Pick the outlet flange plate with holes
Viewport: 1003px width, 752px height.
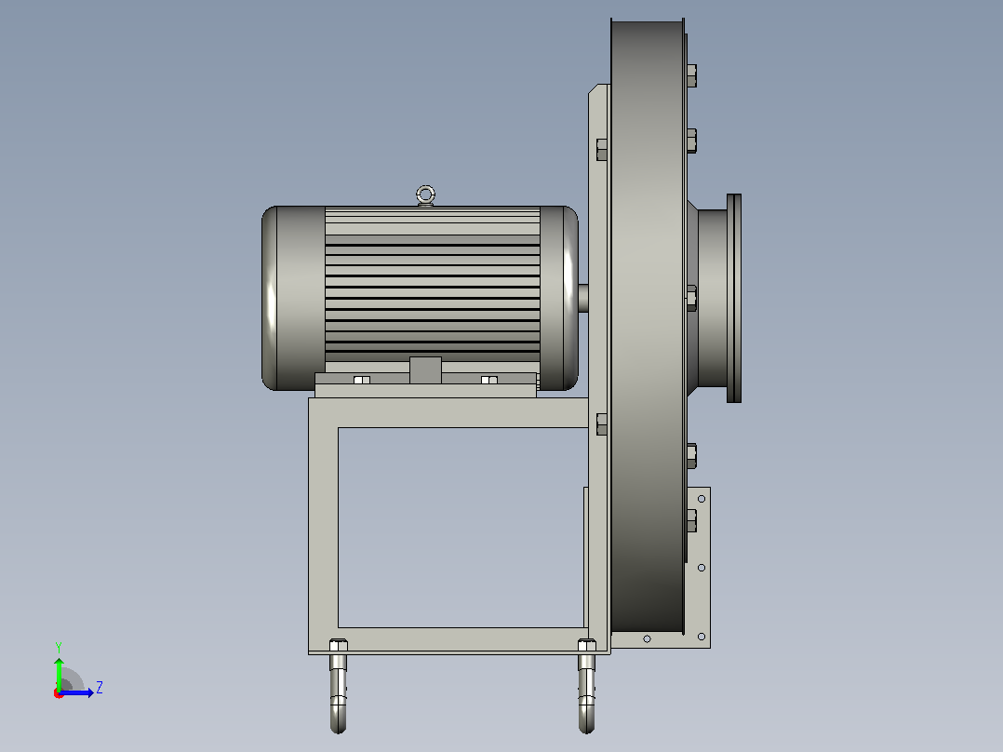click(x=698, y=568)
